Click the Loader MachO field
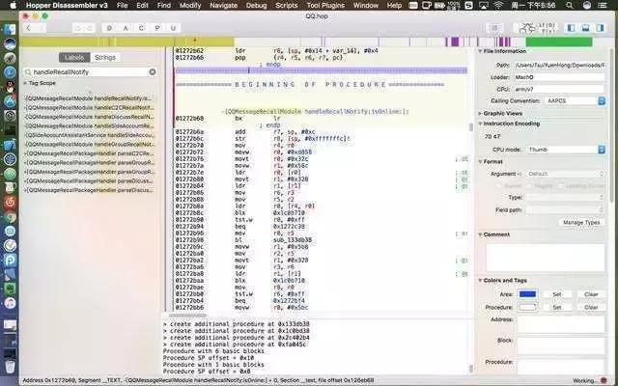Screen dimensions: 618x386 click(x=560, y=77)
